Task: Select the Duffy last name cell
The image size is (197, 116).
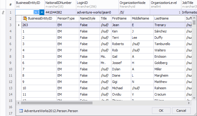Action: (169, 38)
